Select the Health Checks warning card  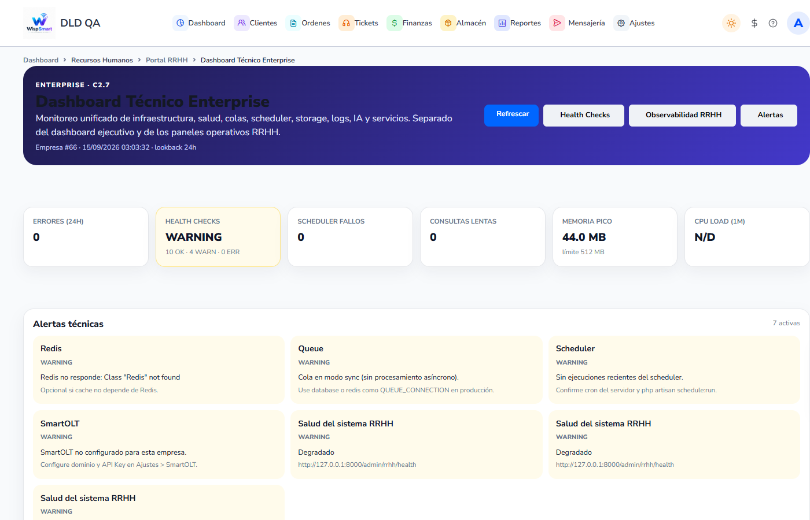click(x=218, y=237)
